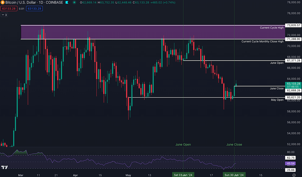Click the 62,668.26 price axis tag
This screenshot has width=302, height=177.
click(x=293, y=91)
